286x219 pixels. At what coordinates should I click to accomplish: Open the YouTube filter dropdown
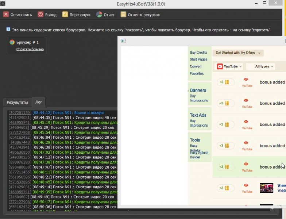[229, 66]
